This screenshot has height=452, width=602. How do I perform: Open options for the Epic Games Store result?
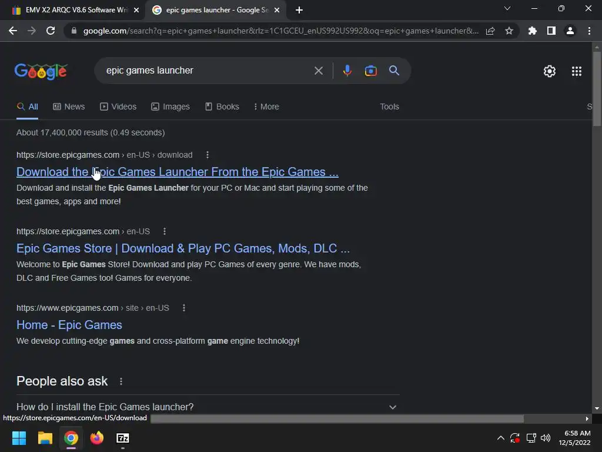(x=165, y=231)
